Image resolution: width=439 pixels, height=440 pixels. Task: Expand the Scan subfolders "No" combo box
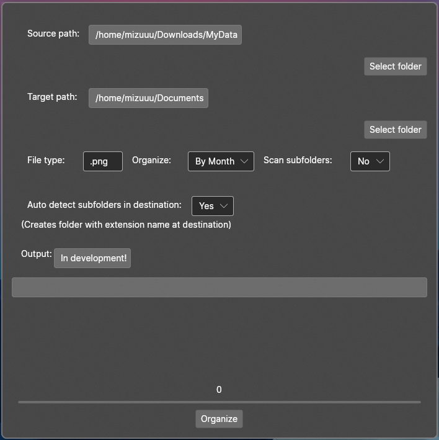coord(370,161)
